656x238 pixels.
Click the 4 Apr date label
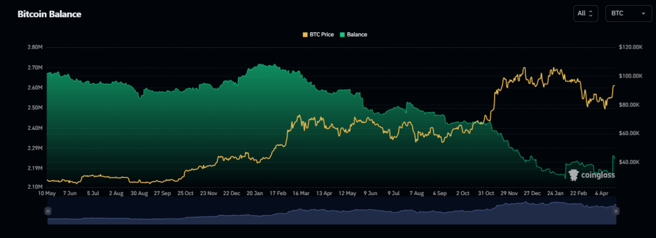click(x=602, y=194)
